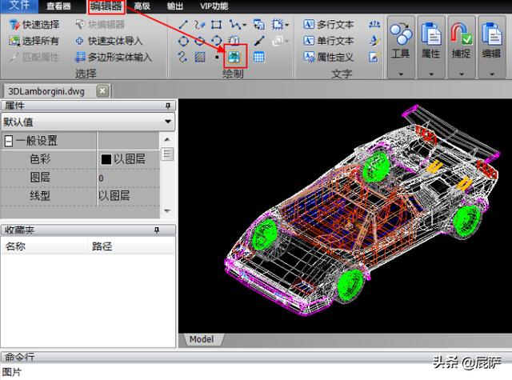Open the Tools (工具) dropdown panel

[x=401, y=46]
